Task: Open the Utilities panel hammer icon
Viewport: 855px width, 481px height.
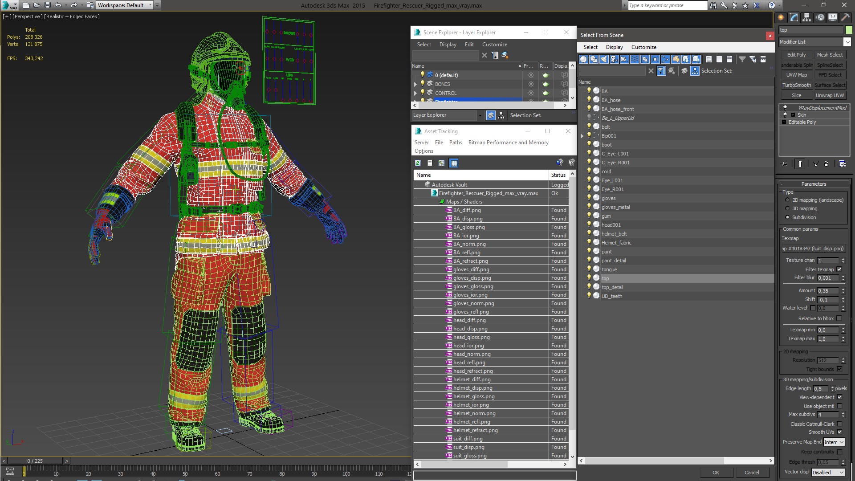Action: pos(846,17)
